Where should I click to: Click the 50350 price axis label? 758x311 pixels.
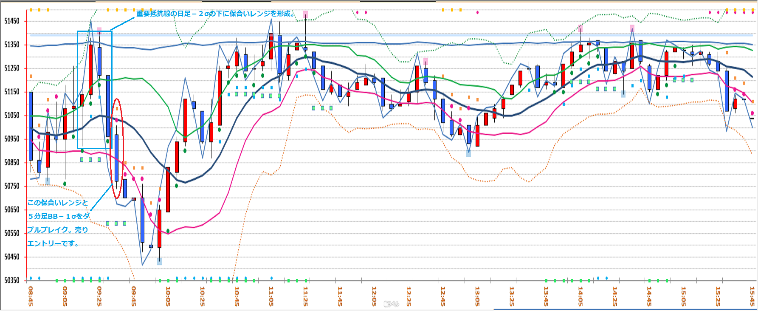pos(12,280)
